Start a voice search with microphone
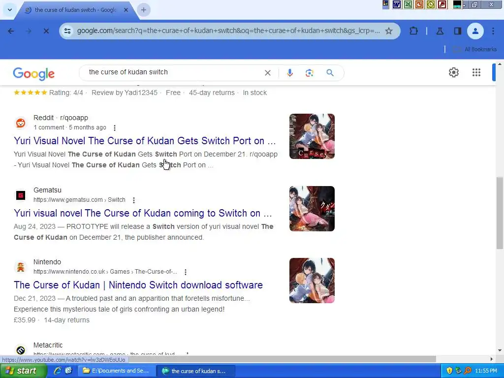 (x=289, y=73)
